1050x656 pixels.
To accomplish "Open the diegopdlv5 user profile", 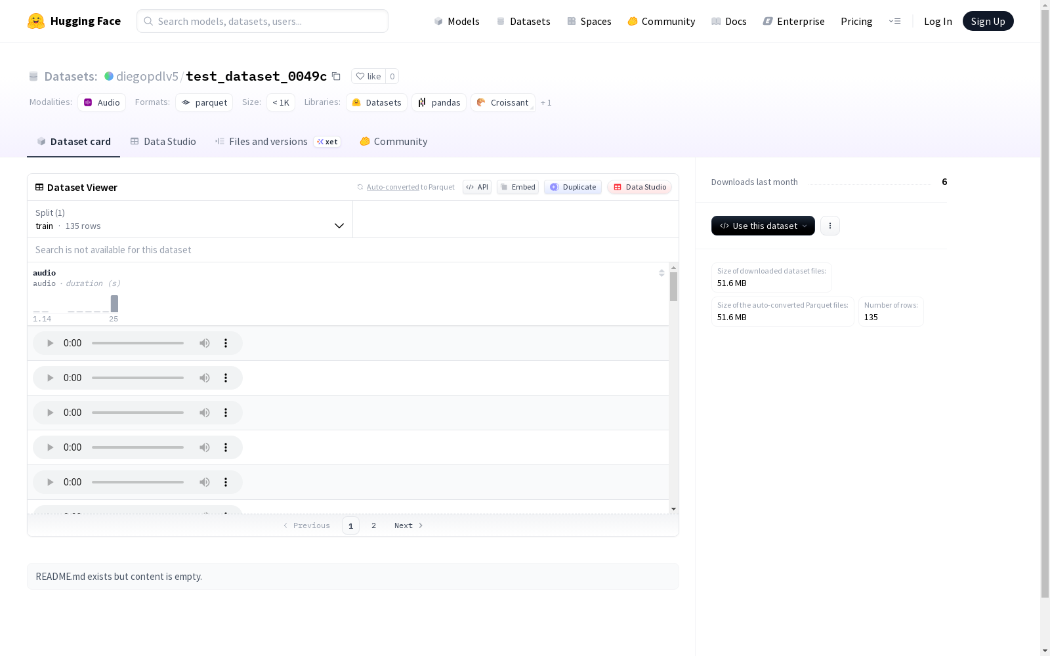I will point(147,76).
